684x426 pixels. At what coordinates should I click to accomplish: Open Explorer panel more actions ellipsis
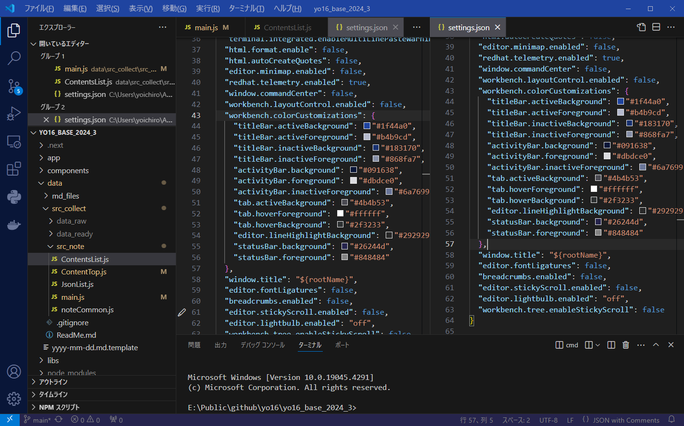[x=163, y=27]
